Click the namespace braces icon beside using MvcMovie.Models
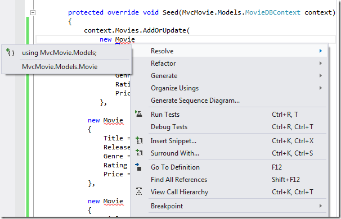Screen dimensions: 341x219 tap(10, 52)
